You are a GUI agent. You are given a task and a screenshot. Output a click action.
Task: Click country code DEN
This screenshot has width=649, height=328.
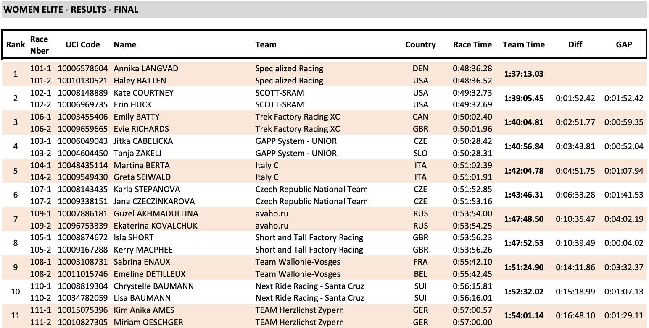click(420, 69)
